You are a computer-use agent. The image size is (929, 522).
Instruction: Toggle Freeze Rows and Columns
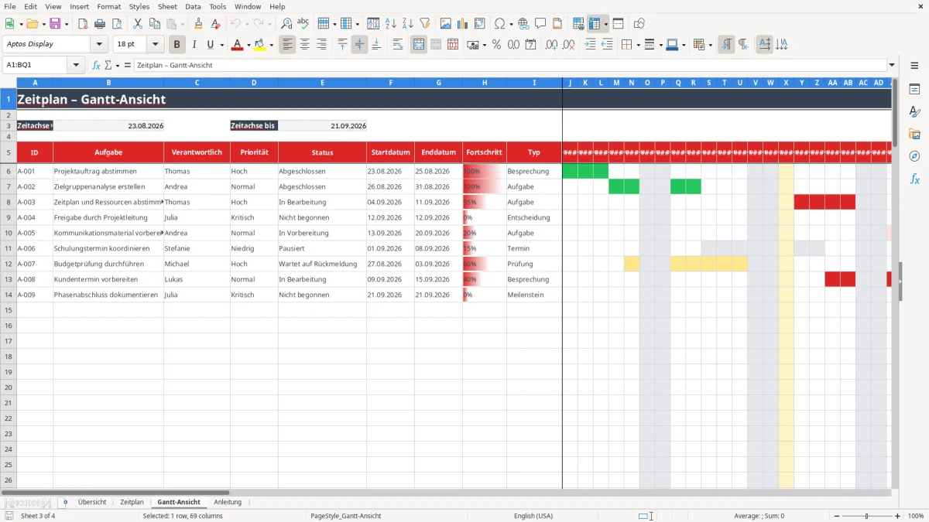[x=595, y=24]
